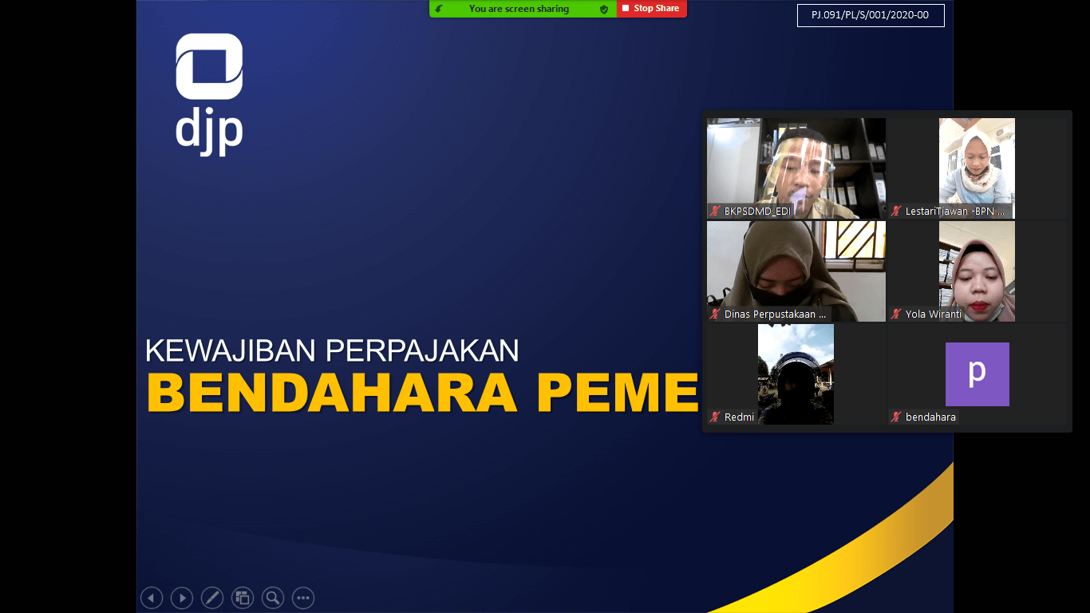Click the Stop Share button

[x=651, y=9]
